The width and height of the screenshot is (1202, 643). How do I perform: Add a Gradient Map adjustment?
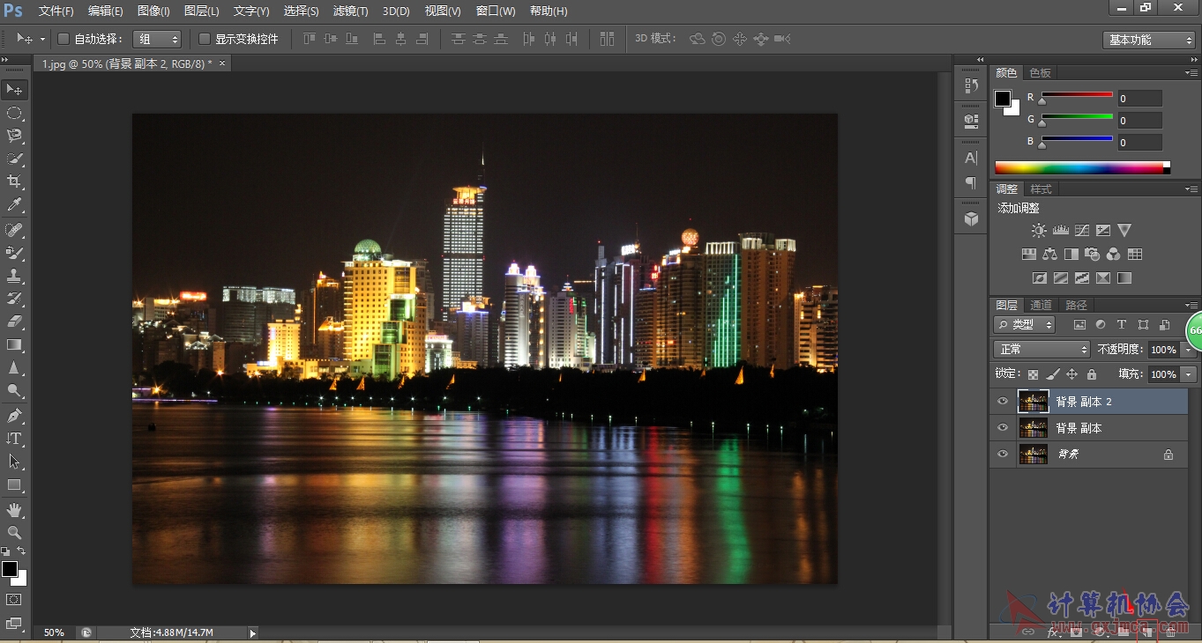tap(1124, 278)
